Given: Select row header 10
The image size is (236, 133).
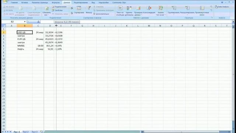Looking at the screenshot, I should point(4,59).
